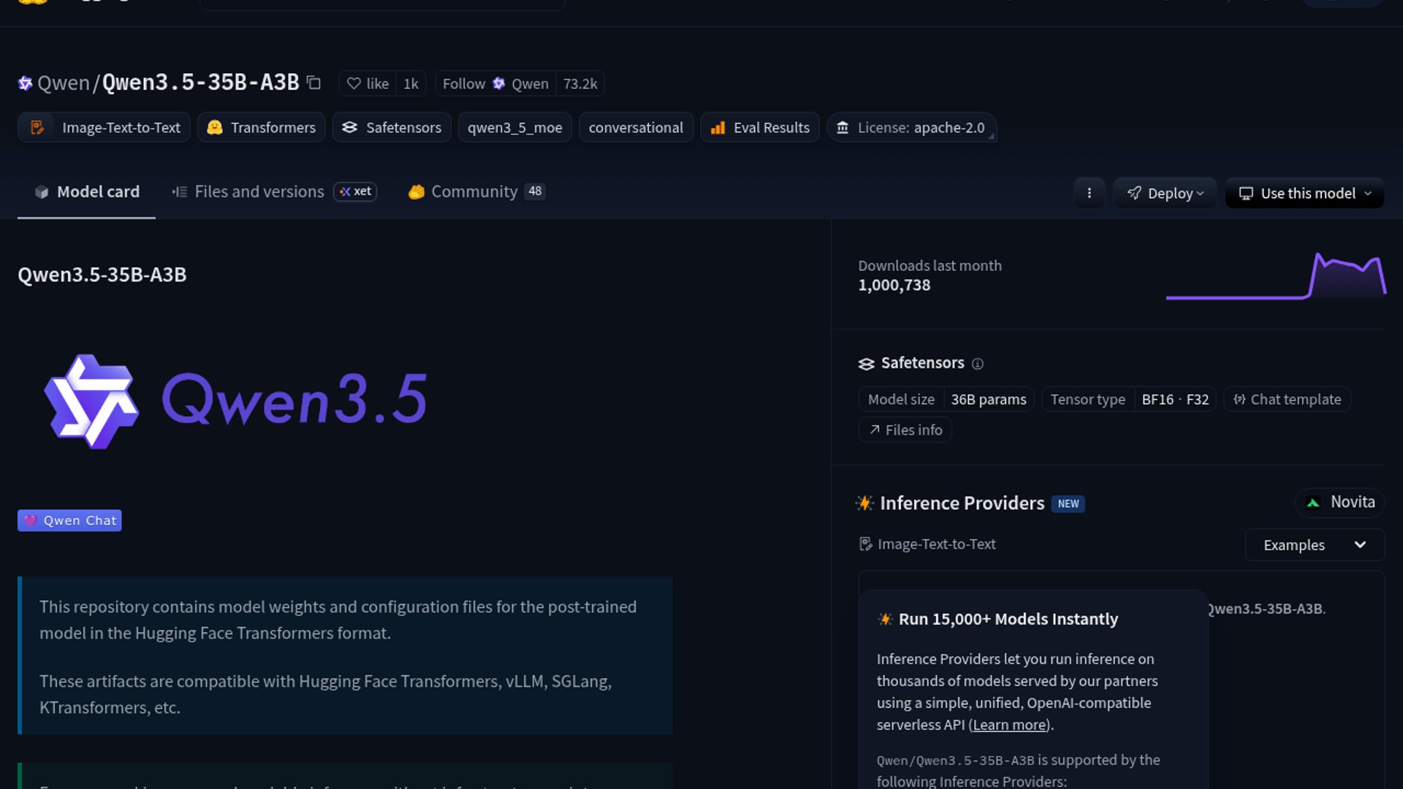
Task: Click the Transformers library tag
Action: coord(262,128)
